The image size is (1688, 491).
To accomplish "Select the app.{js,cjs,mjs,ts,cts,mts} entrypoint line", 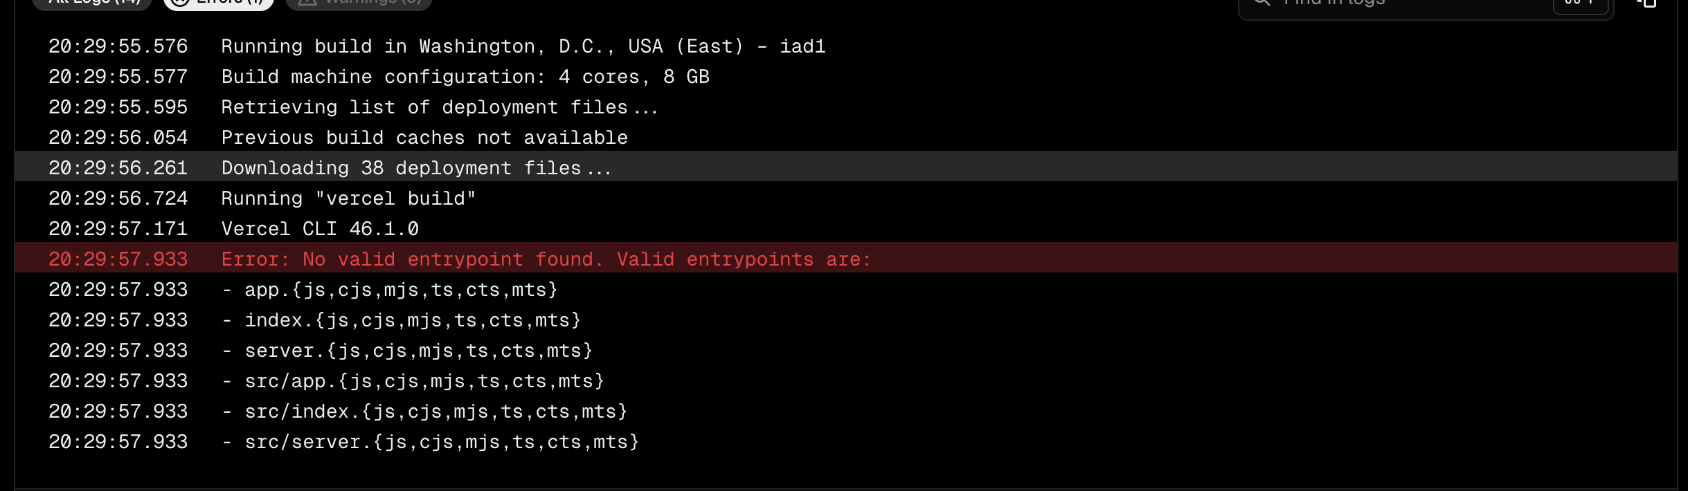I will click(x=845, y=290).
